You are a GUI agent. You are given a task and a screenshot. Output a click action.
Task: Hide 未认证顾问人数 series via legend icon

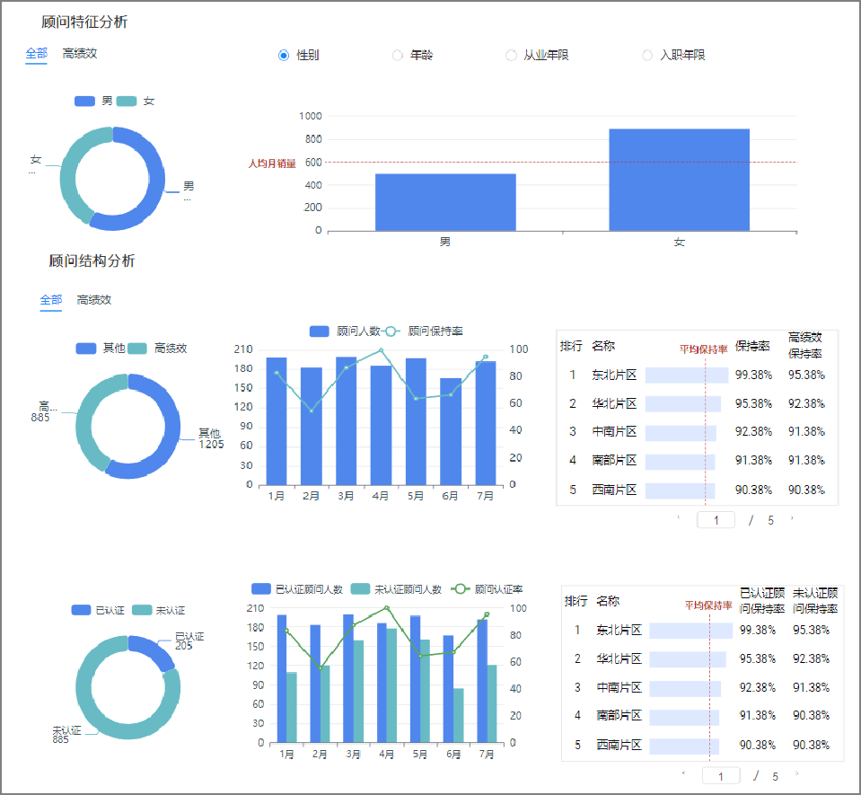pyautogui.click(x=360, y=589)
